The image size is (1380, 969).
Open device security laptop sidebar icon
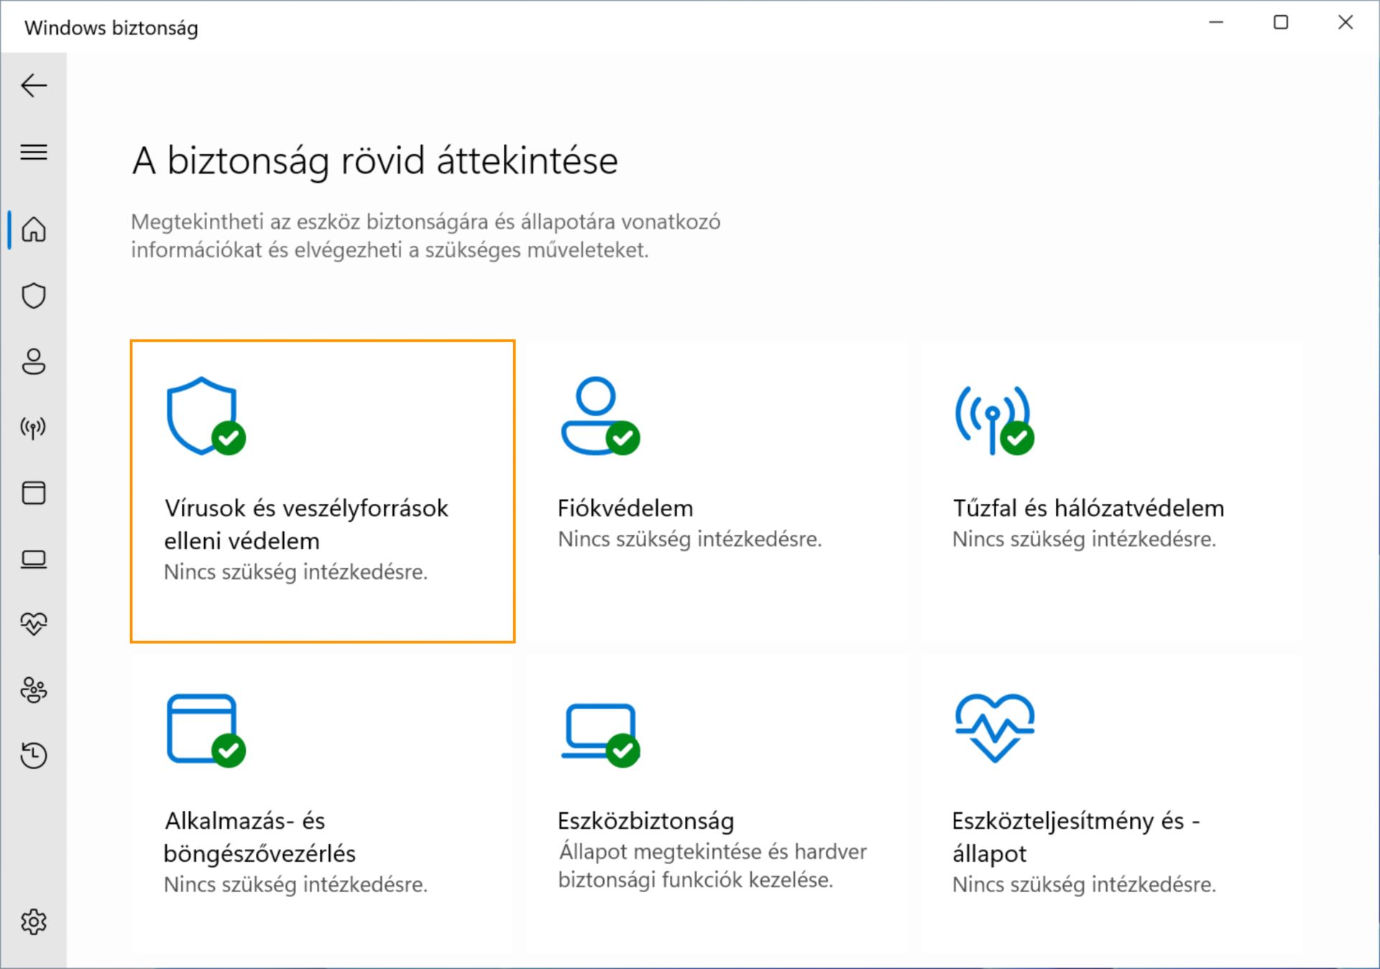tap(34, 559)
